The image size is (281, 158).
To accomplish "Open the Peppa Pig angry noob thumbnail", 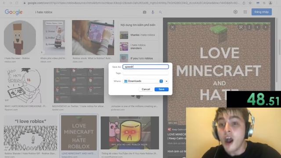I will pos(130,133).
